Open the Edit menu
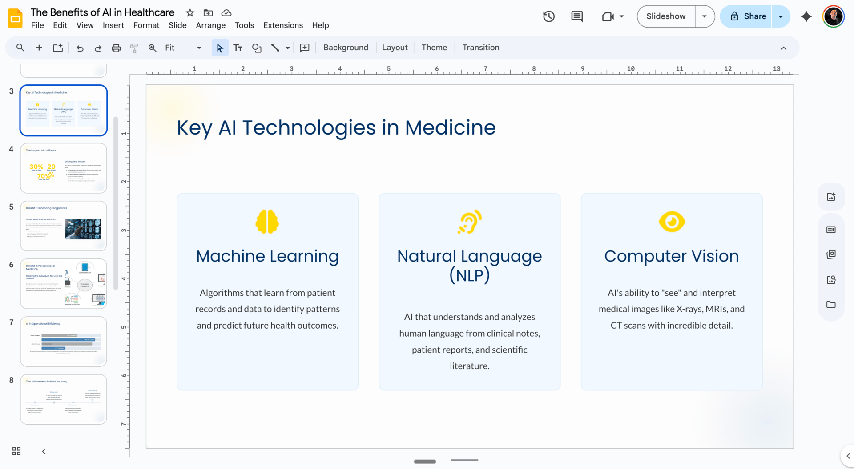This screenshot has width=854, height=469. point(60,25)
